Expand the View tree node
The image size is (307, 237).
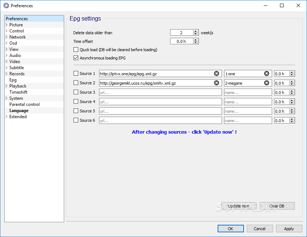(6, 49)
